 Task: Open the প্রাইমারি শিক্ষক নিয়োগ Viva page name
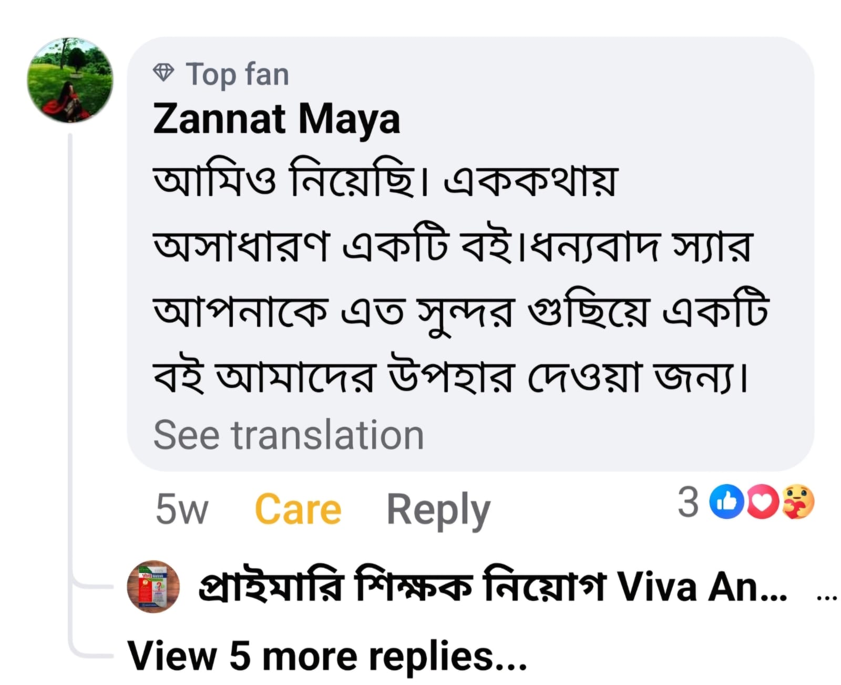click(x=493, y=587)
